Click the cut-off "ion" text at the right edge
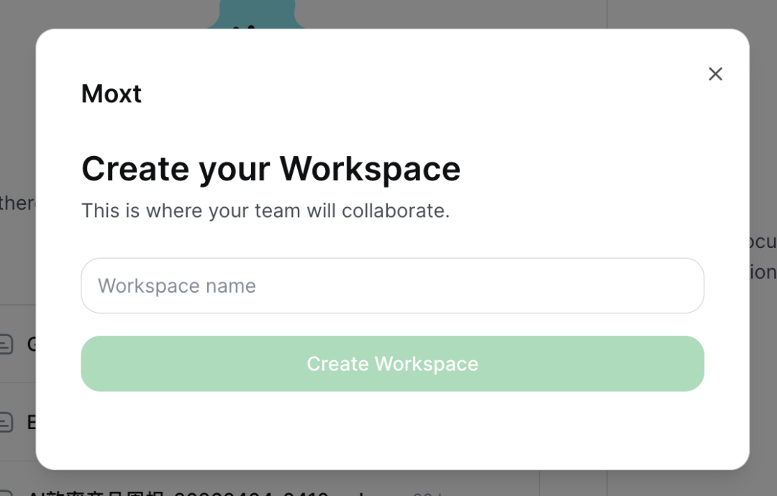 click(x=763, y=272)
